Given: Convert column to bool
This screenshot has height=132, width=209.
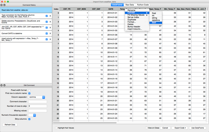Looking at the screenshot, I should coord(156,23).
